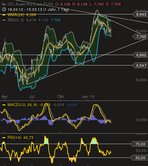This screenshot has width=148, height=166.
Task: Click the Open value O: 8,109
Action: pyautogui.click(x=63, y=4)
